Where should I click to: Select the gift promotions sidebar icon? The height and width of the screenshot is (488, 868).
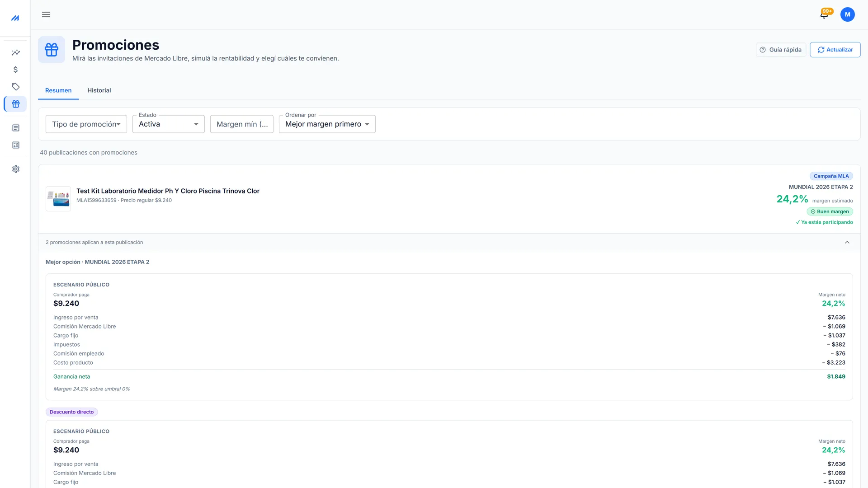(x=16, y=104)
